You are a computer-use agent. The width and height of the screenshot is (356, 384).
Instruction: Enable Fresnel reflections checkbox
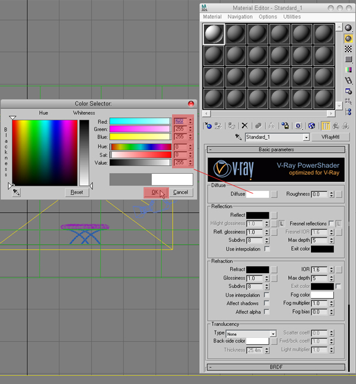331,223
